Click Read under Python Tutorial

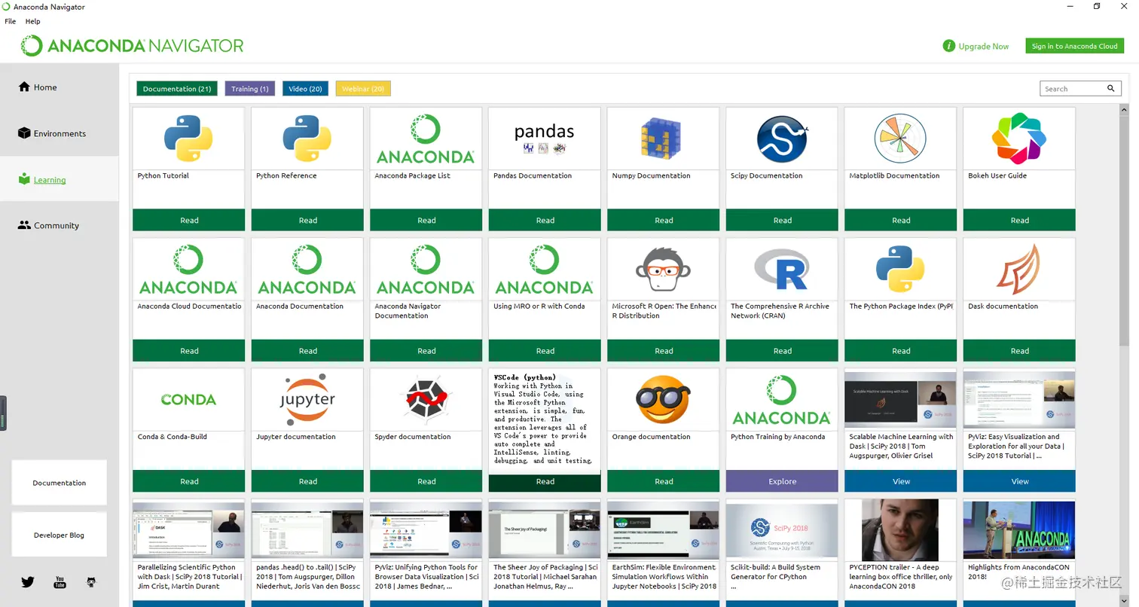click(189, 220)
